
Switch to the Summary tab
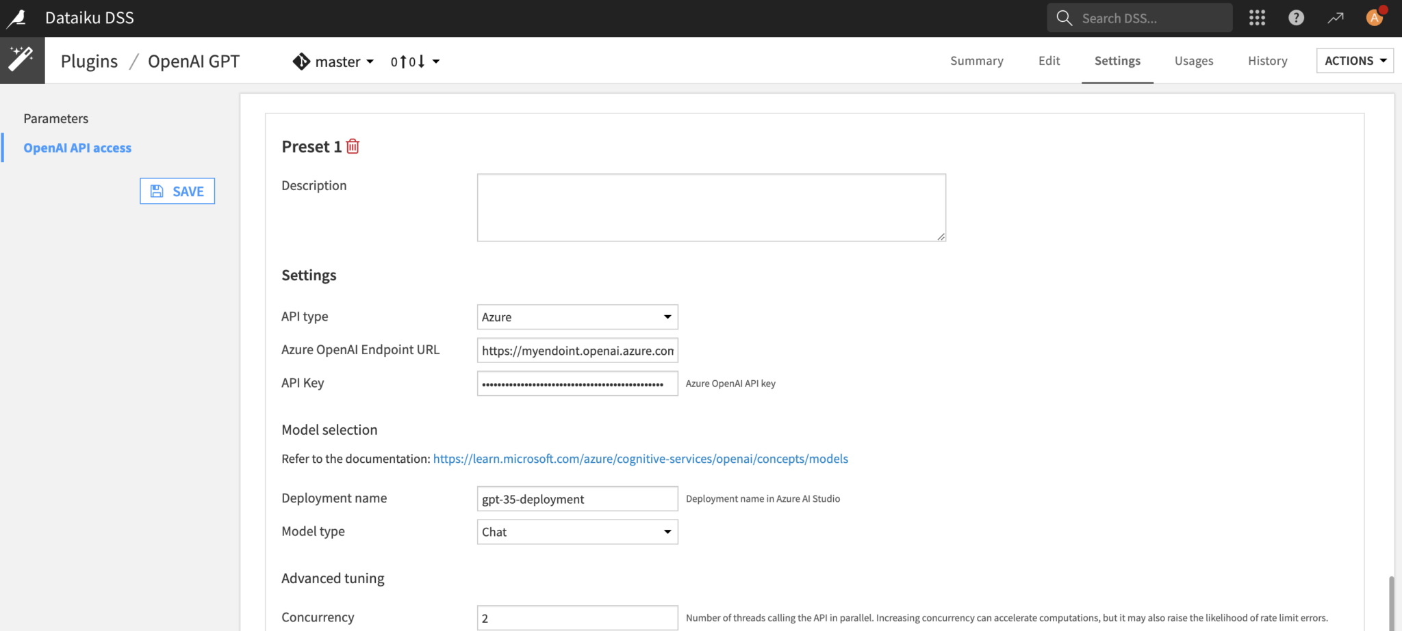click(977, 61)
